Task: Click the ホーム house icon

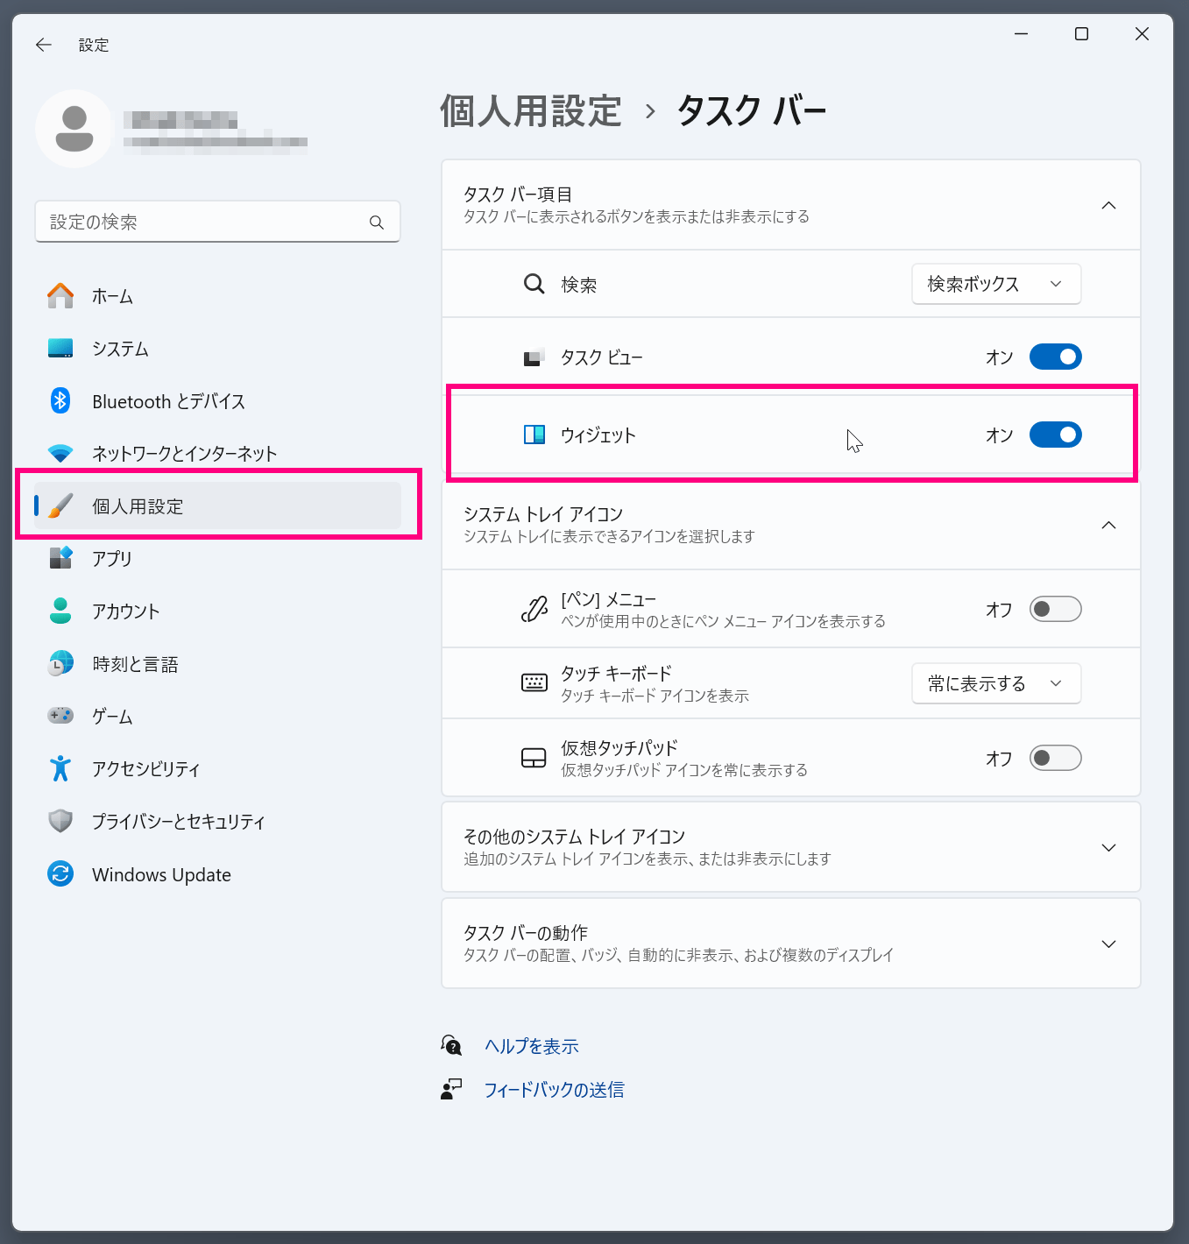Action: (x=60, y=296)
